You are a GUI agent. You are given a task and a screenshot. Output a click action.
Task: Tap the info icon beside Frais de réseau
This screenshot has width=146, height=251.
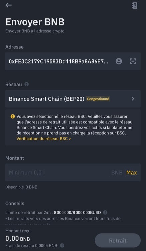(x=62, y=245)
